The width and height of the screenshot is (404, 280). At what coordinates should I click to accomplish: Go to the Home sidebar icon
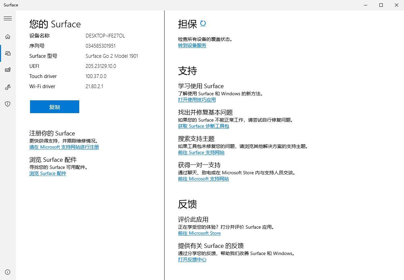tap(8, 36)
